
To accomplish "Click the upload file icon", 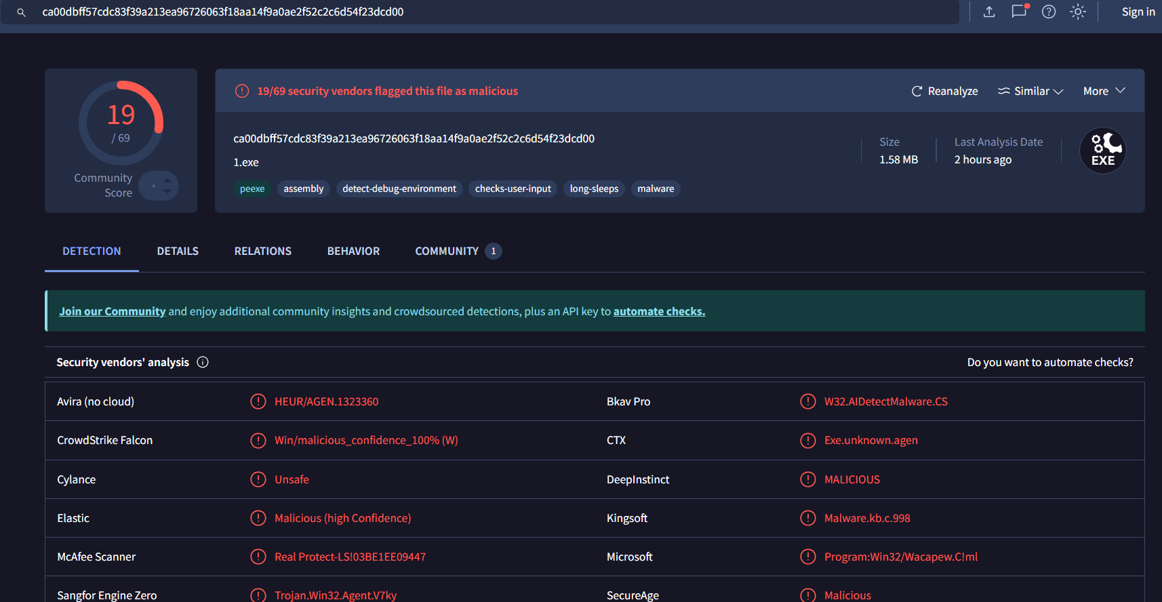I will (x=989, y=12).
